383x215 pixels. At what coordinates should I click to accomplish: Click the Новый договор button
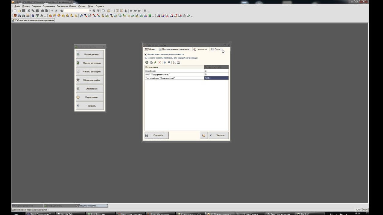pyautogui.click(x=90, y=55)
